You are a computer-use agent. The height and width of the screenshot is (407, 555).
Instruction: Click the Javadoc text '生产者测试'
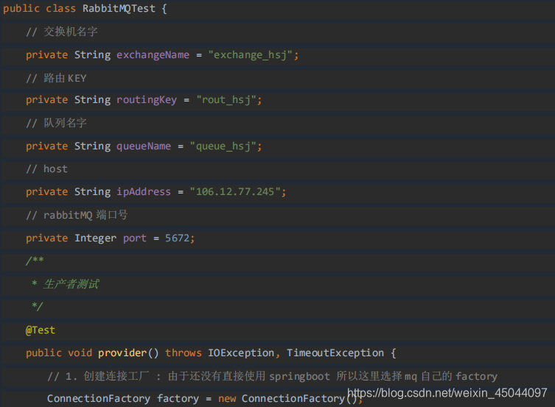coord(71,284)
